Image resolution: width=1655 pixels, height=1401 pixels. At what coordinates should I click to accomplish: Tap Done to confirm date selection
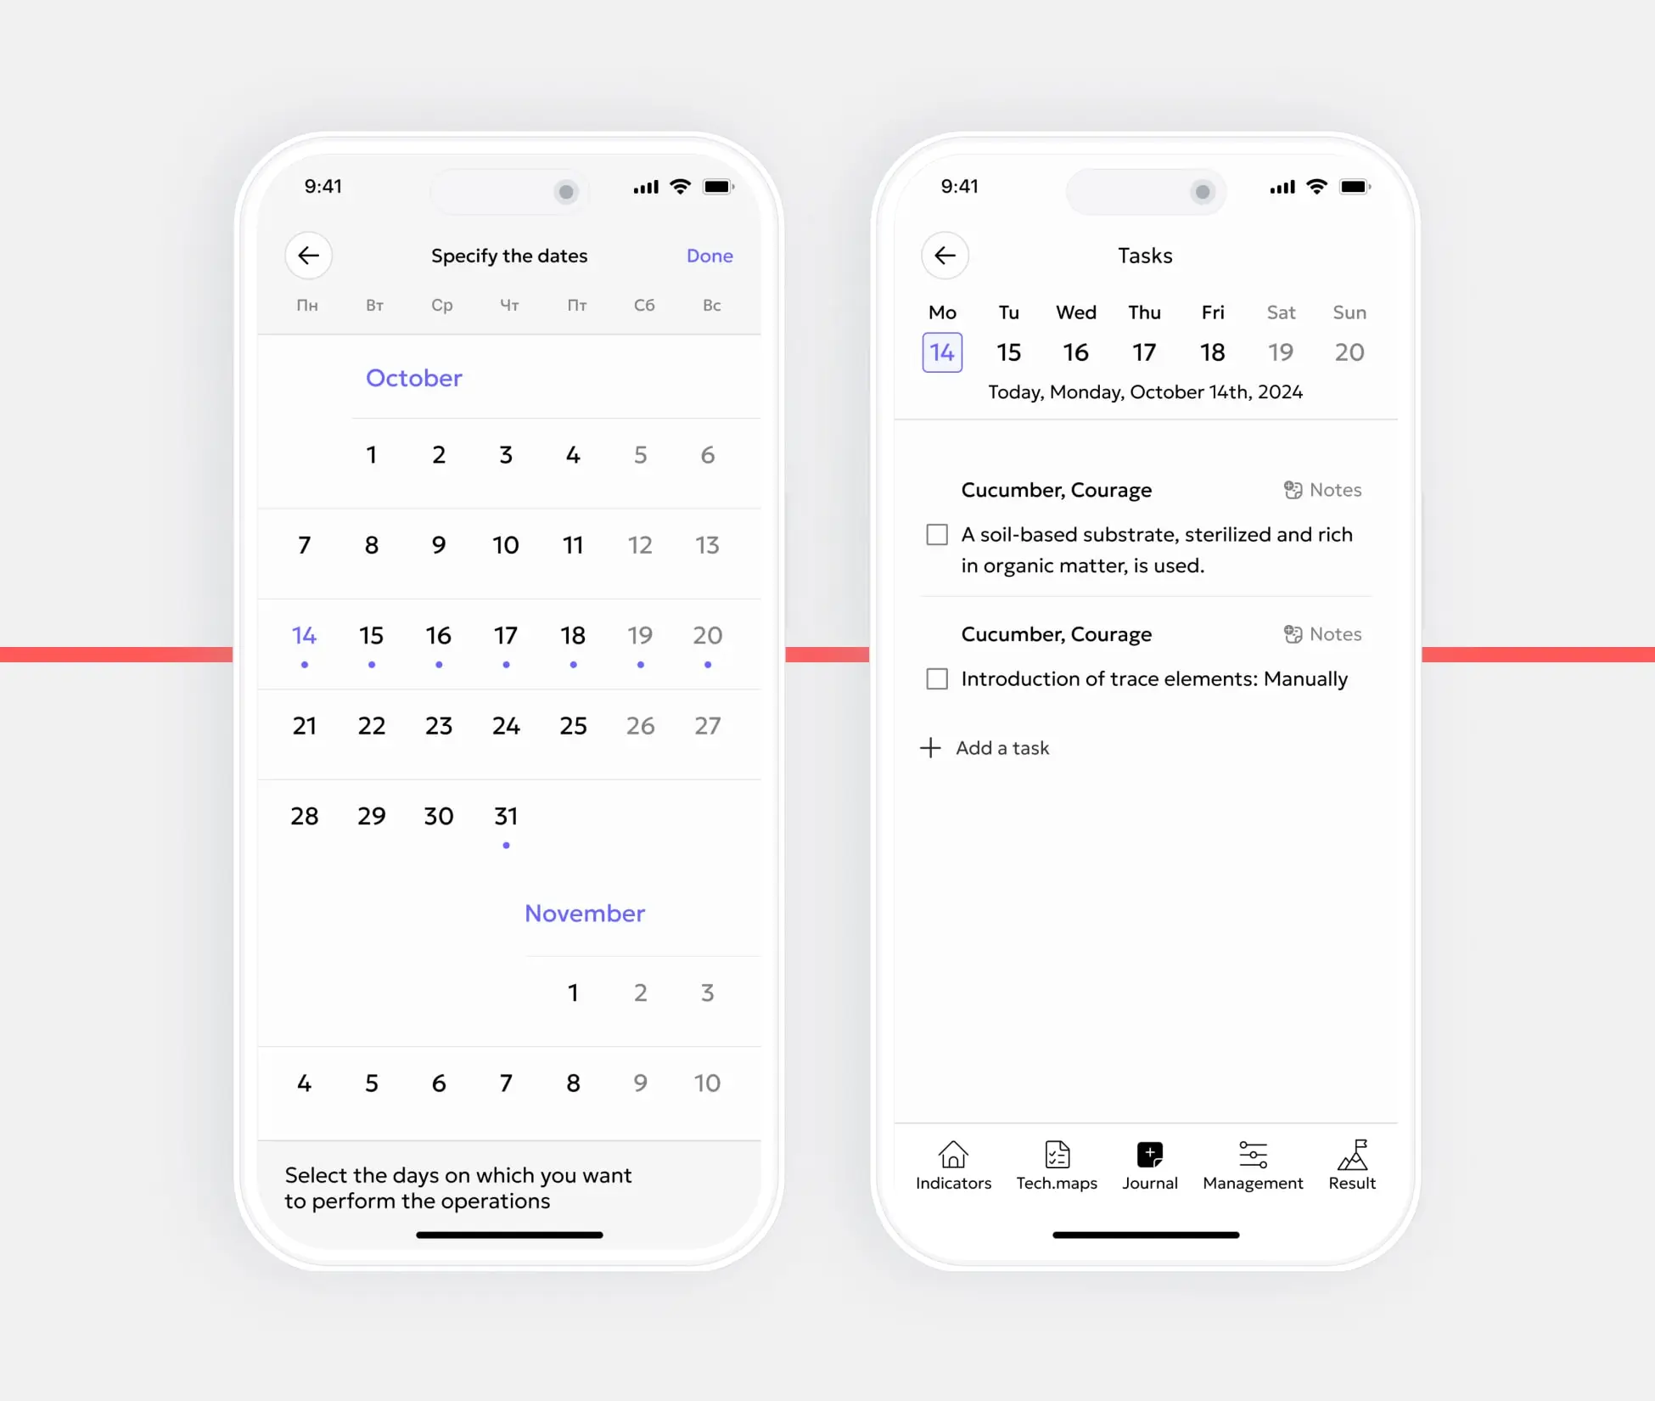(710, 255)
